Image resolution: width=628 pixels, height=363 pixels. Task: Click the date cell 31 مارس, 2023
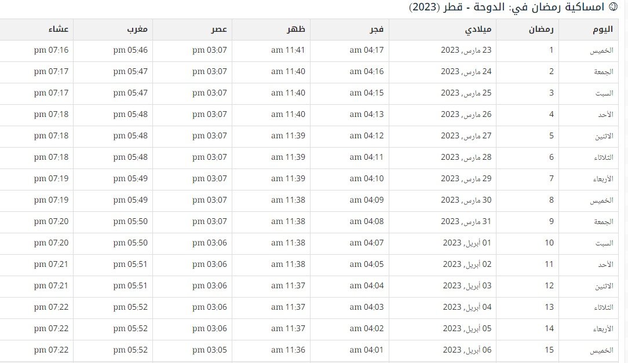point(466,221)
